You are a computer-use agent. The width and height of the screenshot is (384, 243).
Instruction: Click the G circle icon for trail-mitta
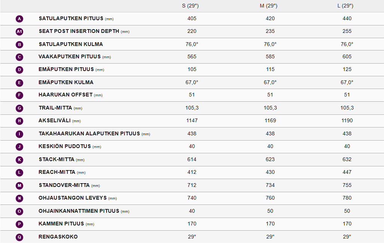(x=20, y=108)
